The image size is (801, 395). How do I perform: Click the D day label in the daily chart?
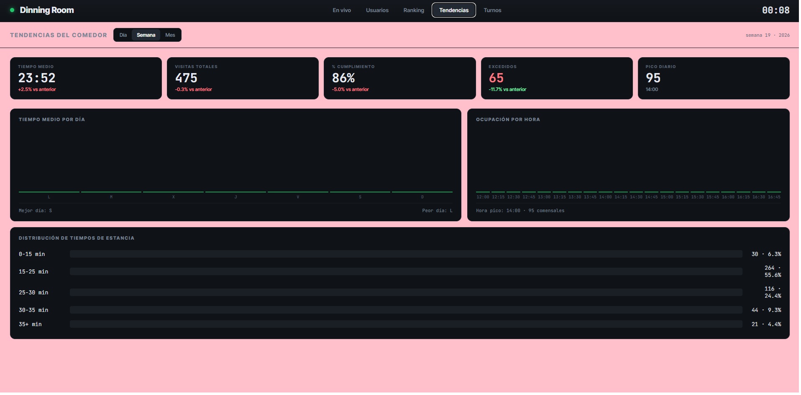coord(423,197)
